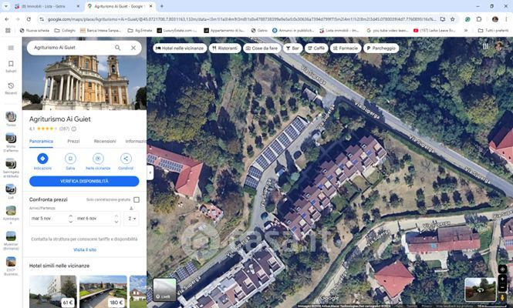513x308 pixels.
Task: Get directions with the Indicazioni button
Action: click(x=42, y=159)
